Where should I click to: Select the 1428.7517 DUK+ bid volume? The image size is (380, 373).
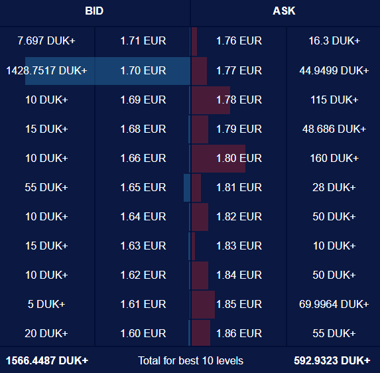[x=46, y=70]
